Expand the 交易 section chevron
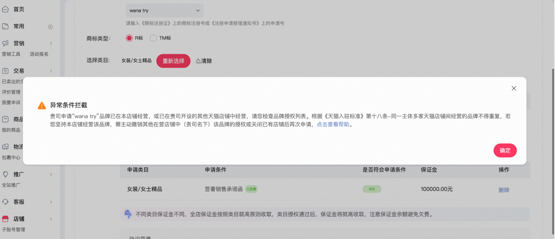Image resolution: width=555 pixels, height=239 pixels. (x=51, y=71)
